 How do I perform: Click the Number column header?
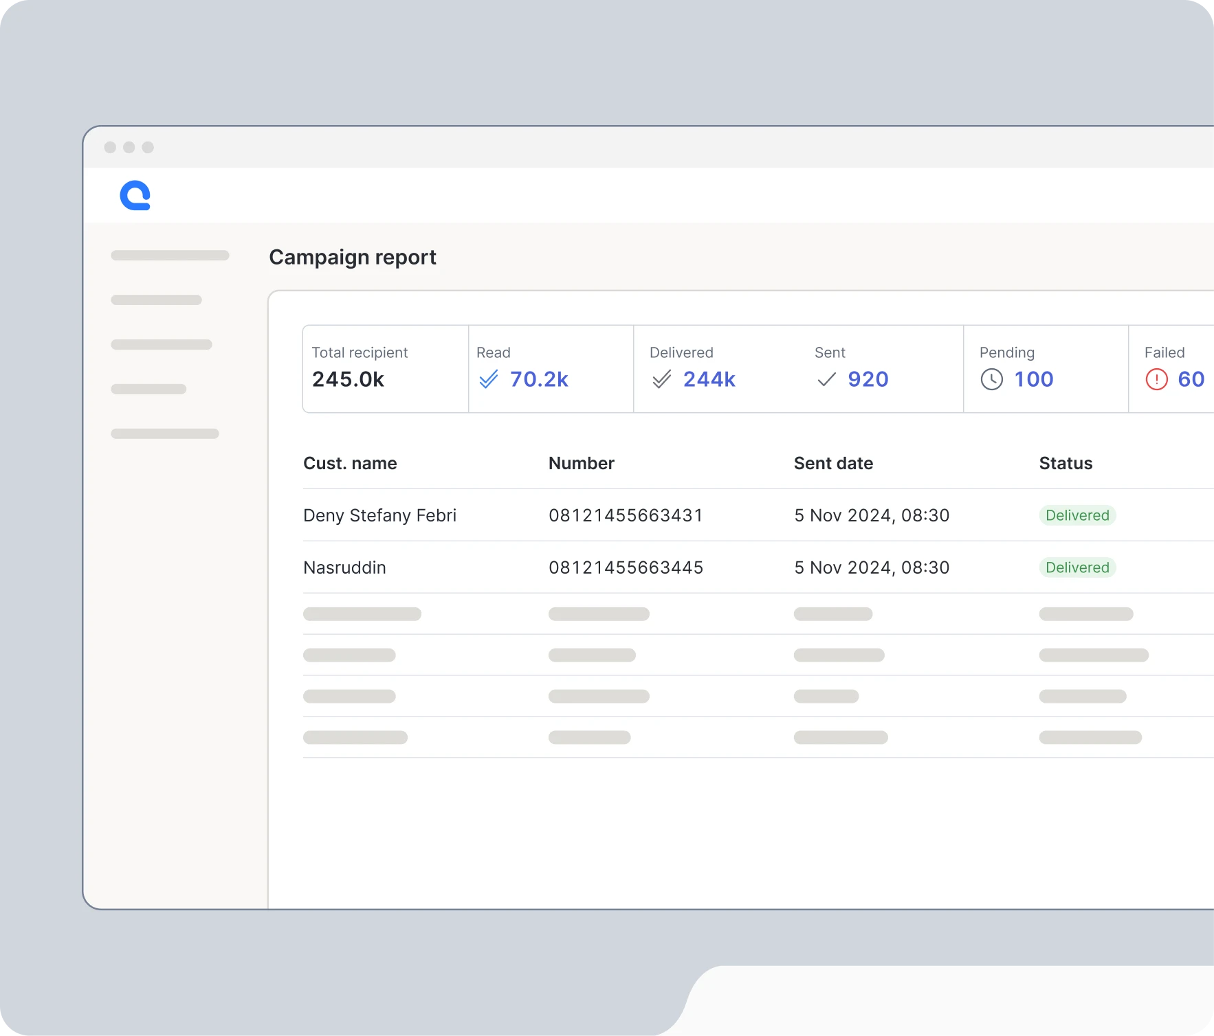pyautogui.click(x=581, y=463)
